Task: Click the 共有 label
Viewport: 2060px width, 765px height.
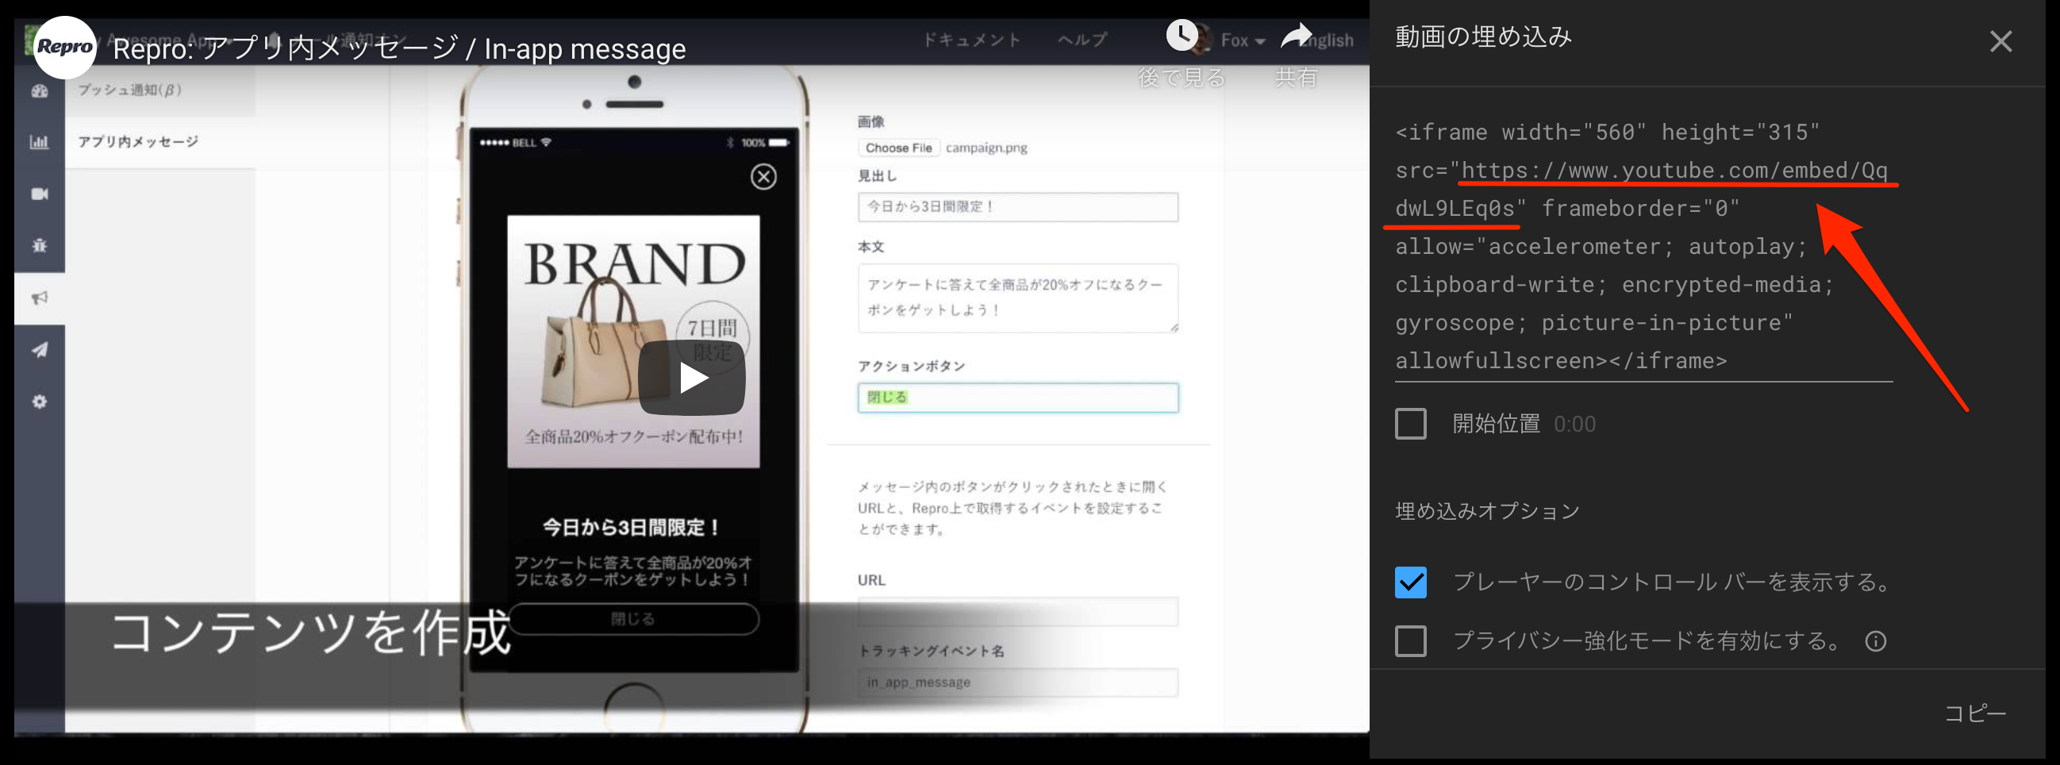Action: 1296,78
